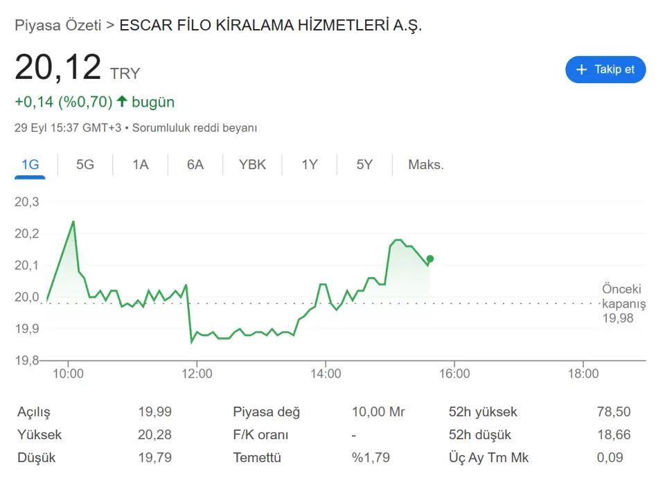The height and width of the screenshot is (478, 665).
Task: Switch chart to 1Y view
Action: pos(309,165)
